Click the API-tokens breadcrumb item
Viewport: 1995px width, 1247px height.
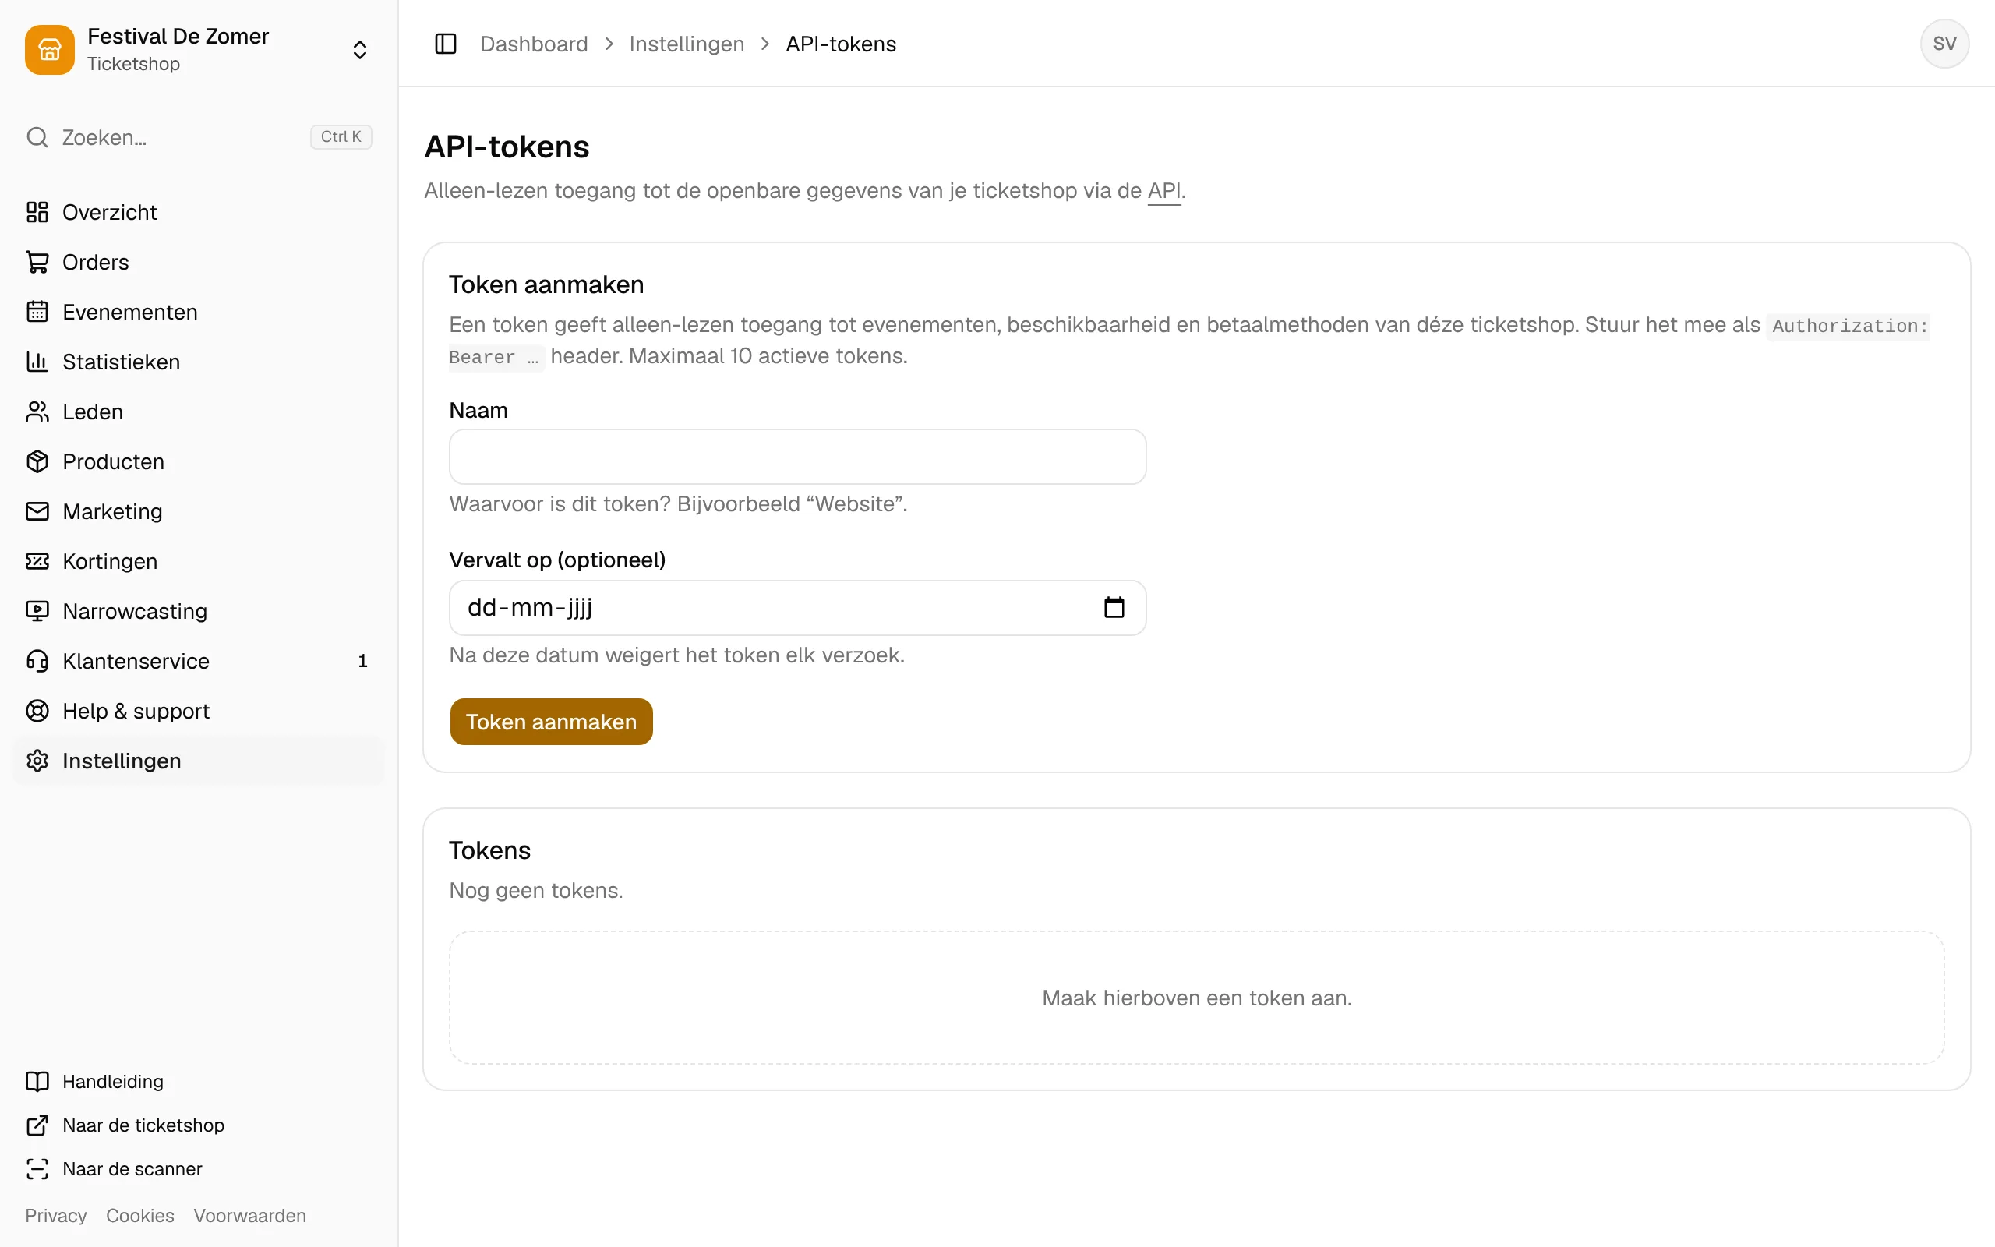[841, 44]
